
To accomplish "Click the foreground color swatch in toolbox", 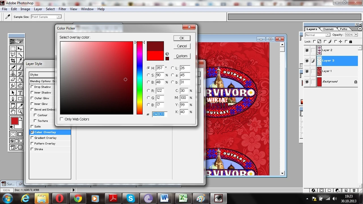I will [x=14, y=121].
